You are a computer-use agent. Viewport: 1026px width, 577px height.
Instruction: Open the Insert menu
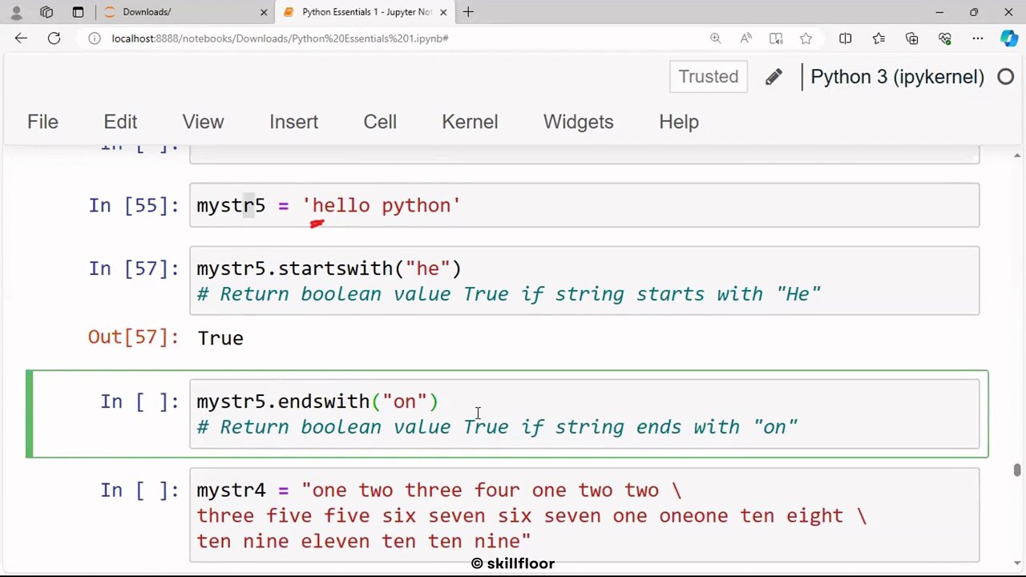click(x=293, y=122)
